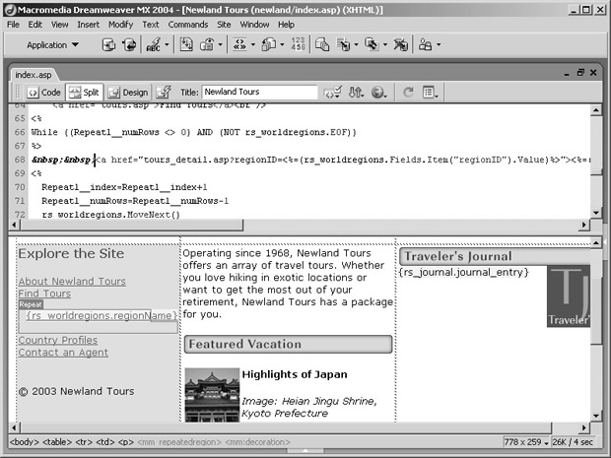This screenshot has height=458, width=611.
Task: Click the Dreamweaver title bar application icon
Action: click(x=11, y=10)
